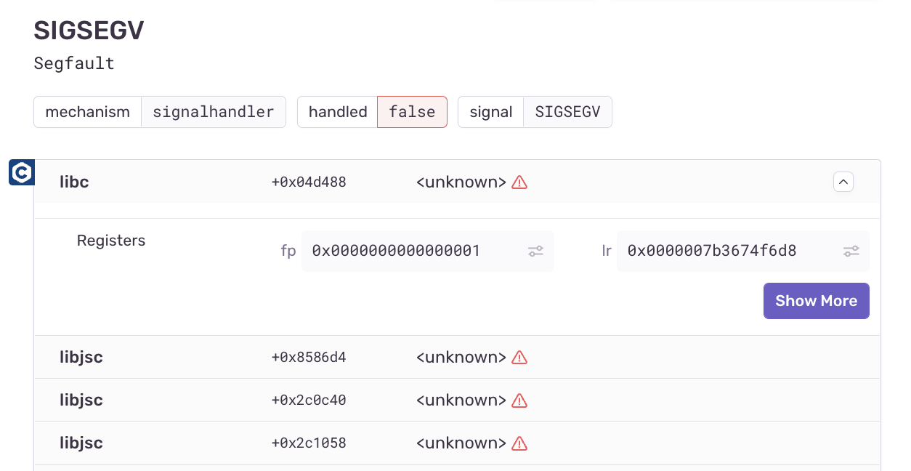The height and width of the screenshot is (471, 911).
Task: Collapse the libc stack frame with the chevron
Action: point(843,181)
